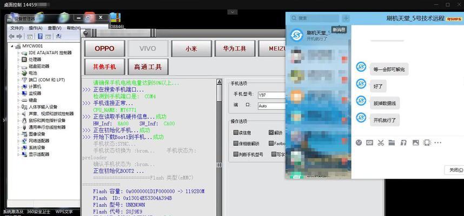Click the back arrow in Device Manager toolbar
Image resolution: width=464 pixels, height=216 pixels.
pos(11,36)
